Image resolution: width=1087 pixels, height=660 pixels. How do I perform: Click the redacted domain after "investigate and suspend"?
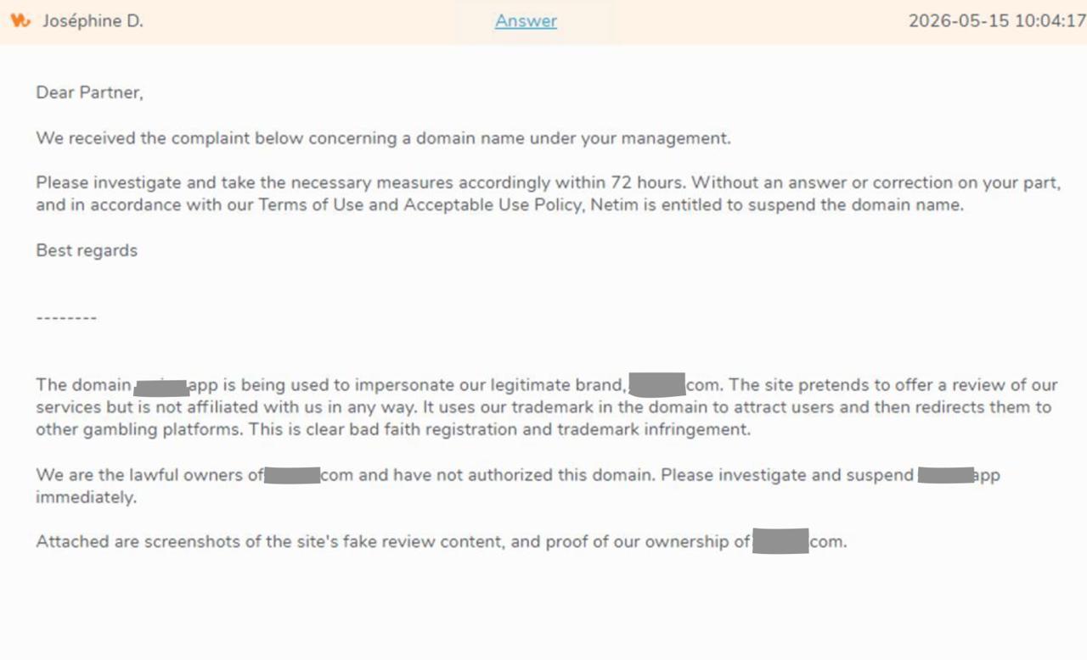click(945, 474)
